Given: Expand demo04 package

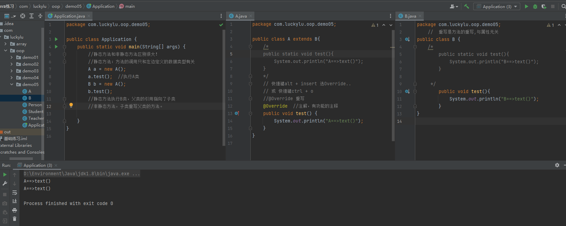Looking at the screenshot, I should pyautogui.click(x=12, y=77).
